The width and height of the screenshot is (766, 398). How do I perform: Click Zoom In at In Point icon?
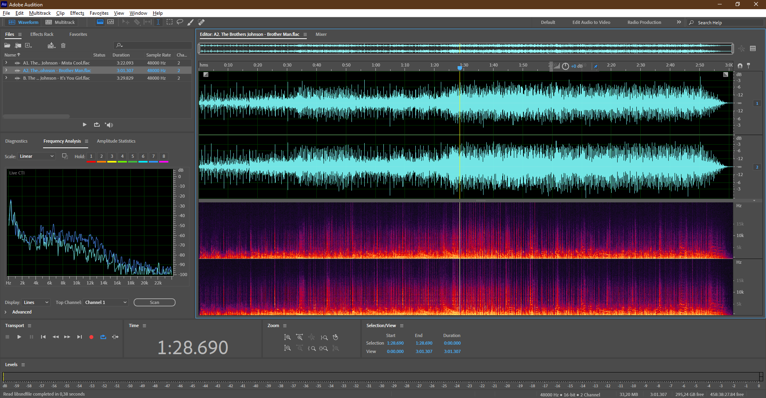[x=312, y=348]
